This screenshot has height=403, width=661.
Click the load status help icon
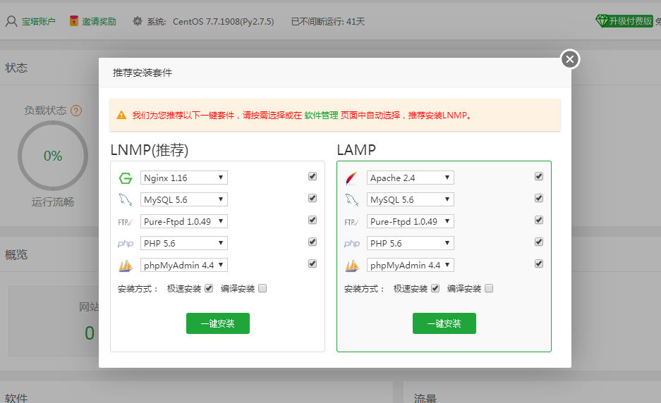click(76, 111)
